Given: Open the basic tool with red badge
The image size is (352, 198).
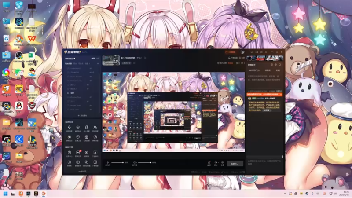Looking at the screenshot, I should click(x=78, y=152).
